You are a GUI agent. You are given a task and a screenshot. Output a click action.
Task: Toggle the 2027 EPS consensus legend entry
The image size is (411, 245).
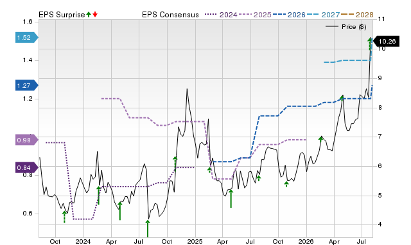pyautogui.click(x=323, y=15)
